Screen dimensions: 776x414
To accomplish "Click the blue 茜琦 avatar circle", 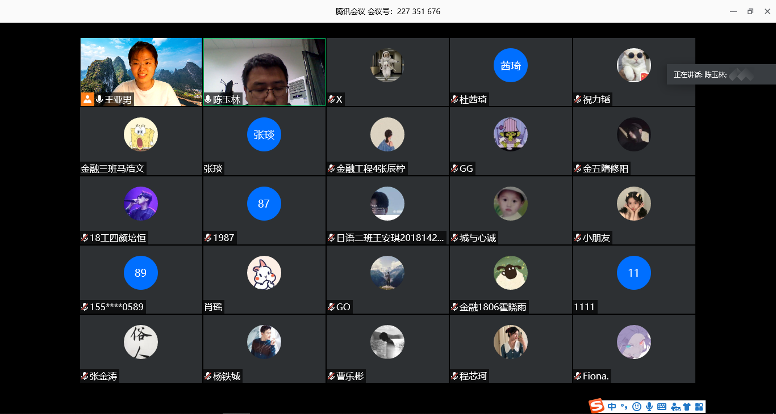I will (x=510, y=65).
